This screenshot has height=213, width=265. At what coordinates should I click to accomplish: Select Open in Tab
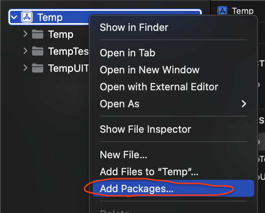tap(127, 53)
